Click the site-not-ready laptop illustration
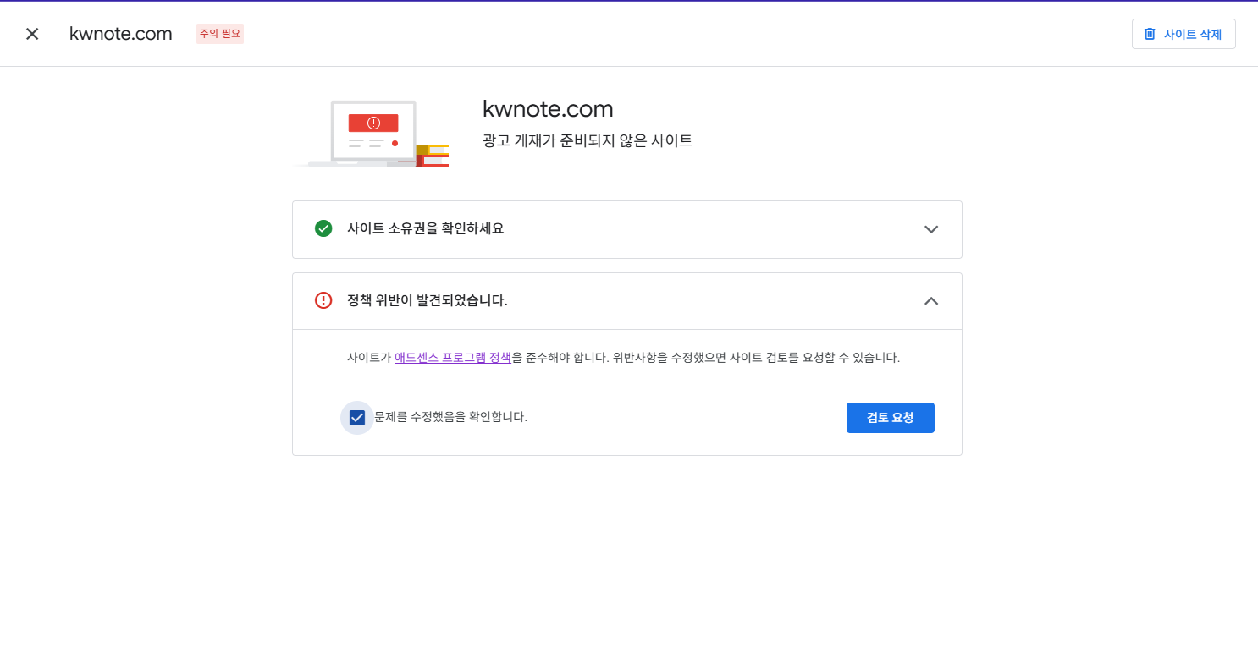The height and width of the screenshot is (653, 1258). pos(372,133)
